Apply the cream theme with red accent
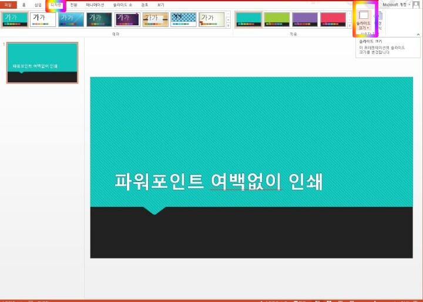This screenshot has width=423, height=302. pos(211,20)
